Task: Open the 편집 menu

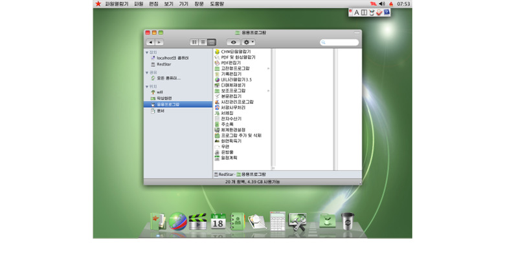Action: click(153, 4)
